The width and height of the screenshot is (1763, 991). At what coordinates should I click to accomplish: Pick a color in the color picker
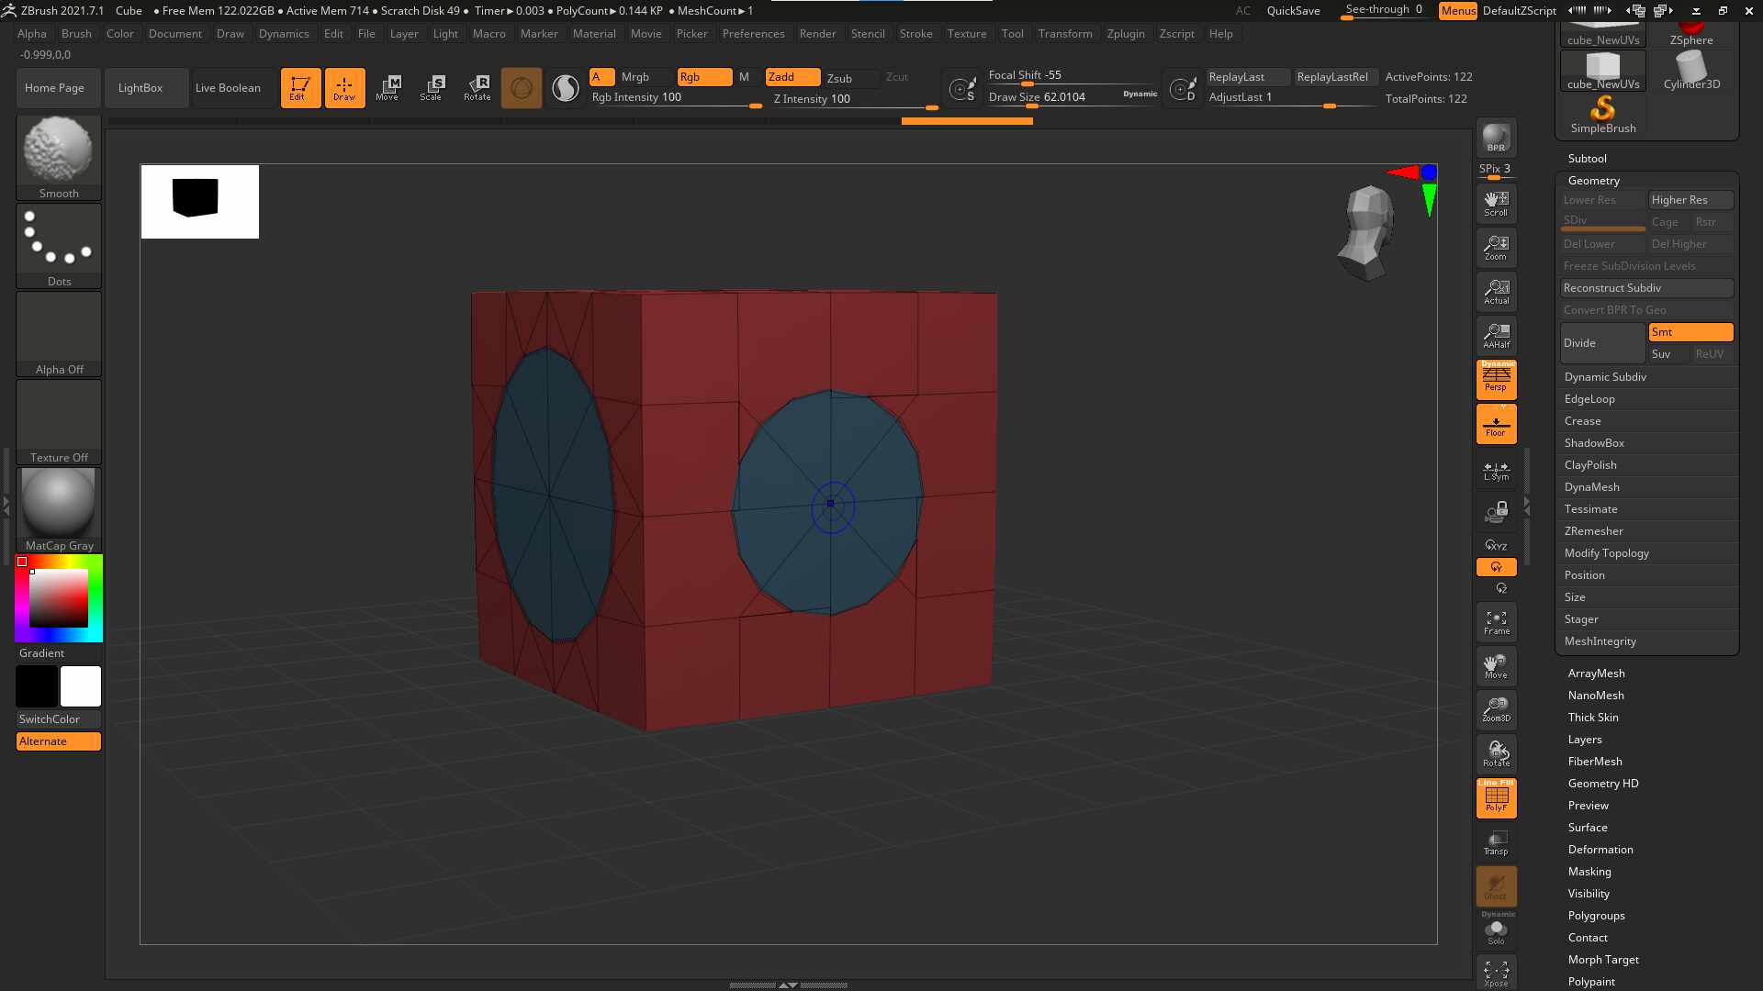coord(59,598)
